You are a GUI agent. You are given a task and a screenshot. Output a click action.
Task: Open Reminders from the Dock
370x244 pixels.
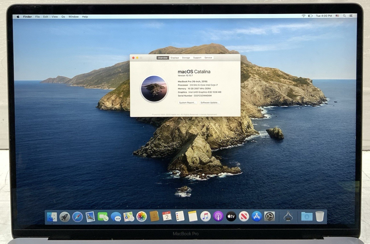click(x=180, y=217)
